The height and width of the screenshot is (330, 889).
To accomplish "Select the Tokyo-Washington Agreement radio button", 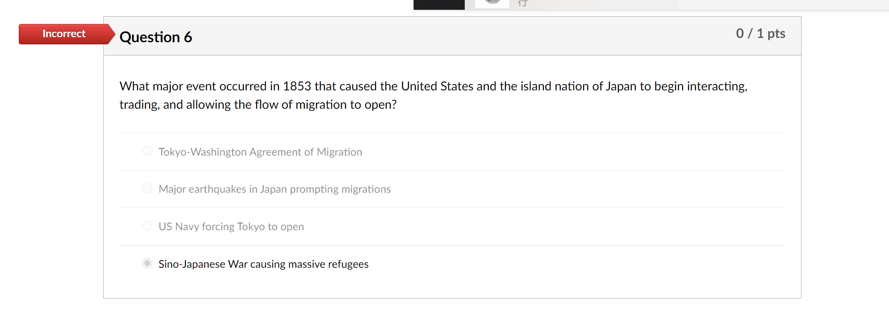I will 147,151.
